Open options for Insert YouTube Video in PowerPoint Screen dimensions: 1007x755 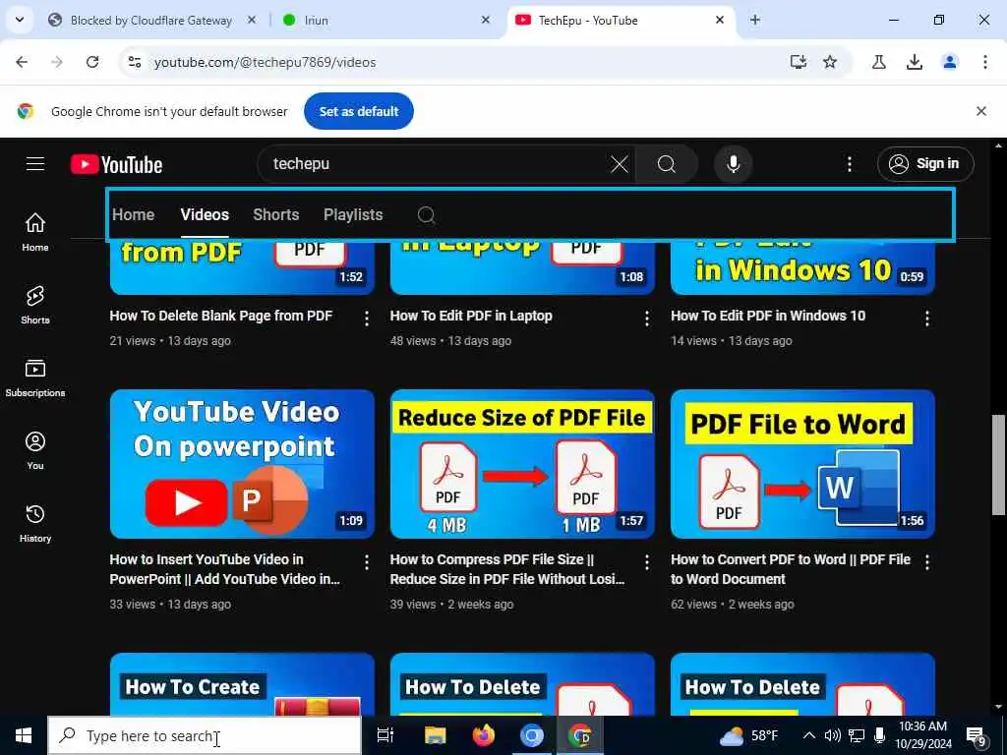tap(367, 562)
